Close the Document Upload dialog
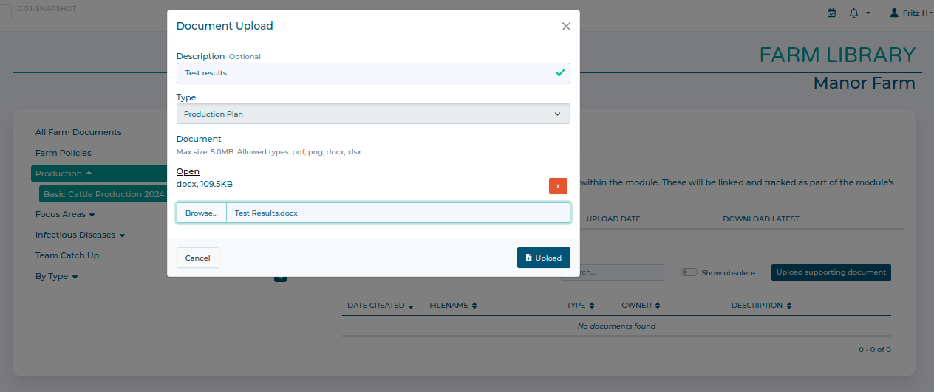This screenshot has width=934, height=392. [x=566, y=26]
